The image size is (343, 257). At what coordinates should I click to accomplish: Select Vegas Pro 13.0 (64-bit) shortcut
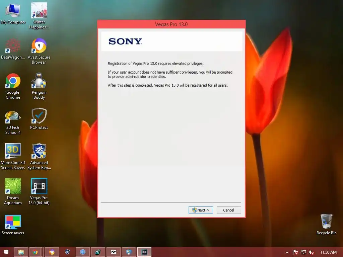click(39, 192)
